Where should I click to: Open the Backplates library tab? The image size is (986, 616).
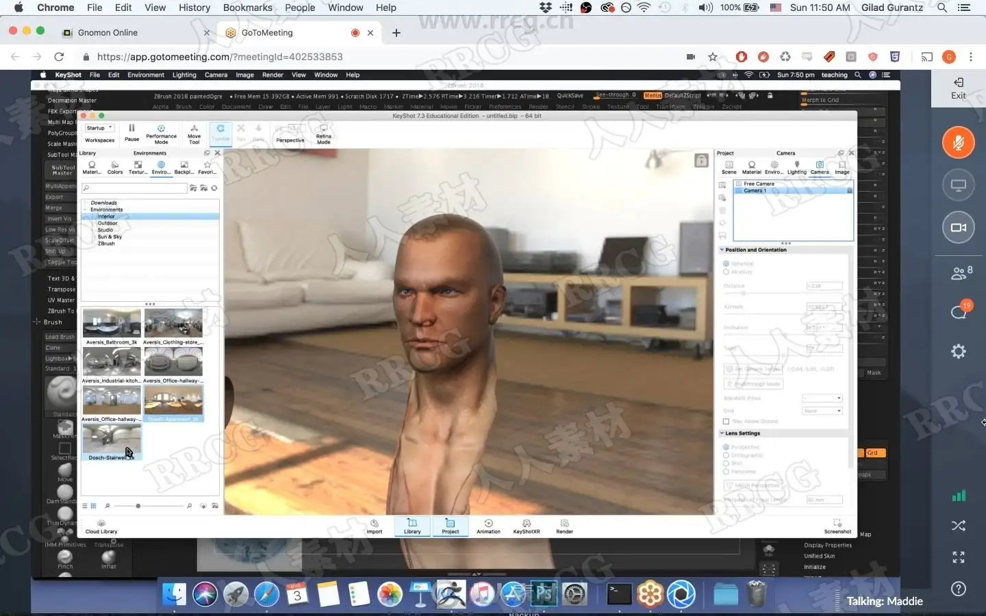pyautogui.click(x=184, y=168)
